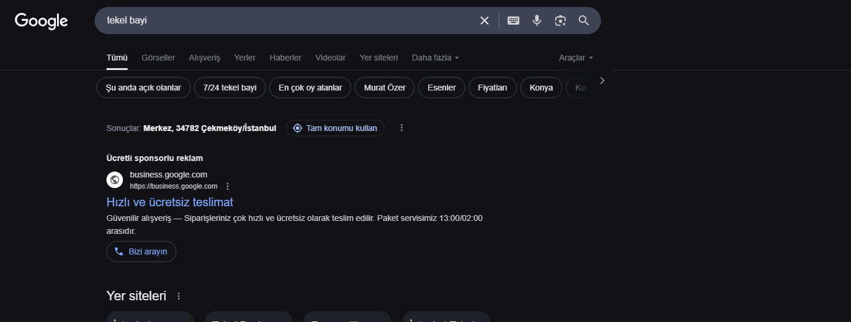Click the Ücretli sponsorlu reklam label

click(x=155, y=158)
